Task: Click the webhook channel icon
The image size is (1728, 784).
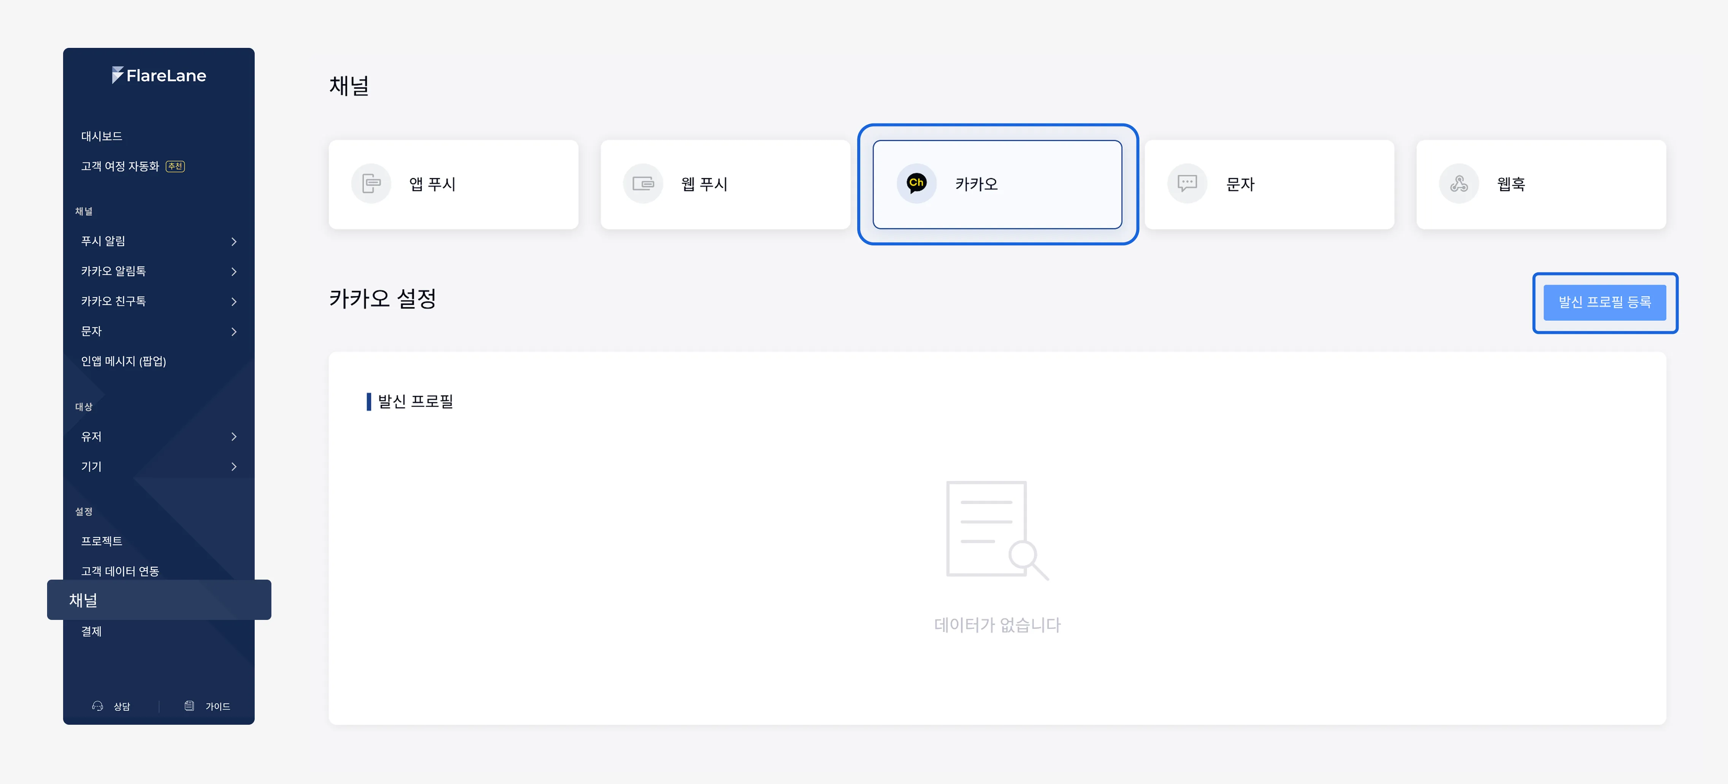Action: point(1458,183)
